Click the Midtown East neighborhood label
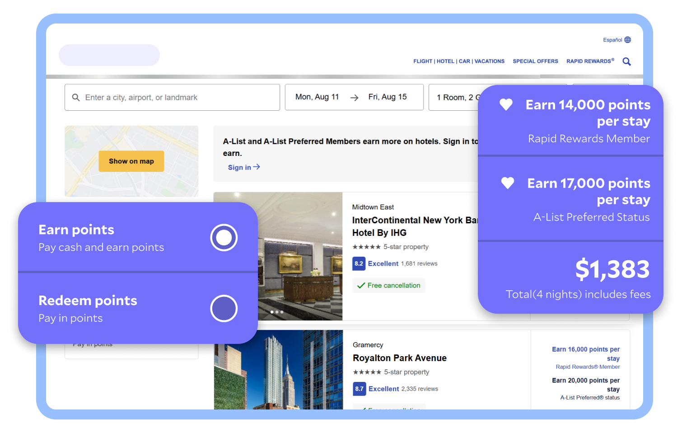Viewport: 682px width, 433px height. [373, 207]
